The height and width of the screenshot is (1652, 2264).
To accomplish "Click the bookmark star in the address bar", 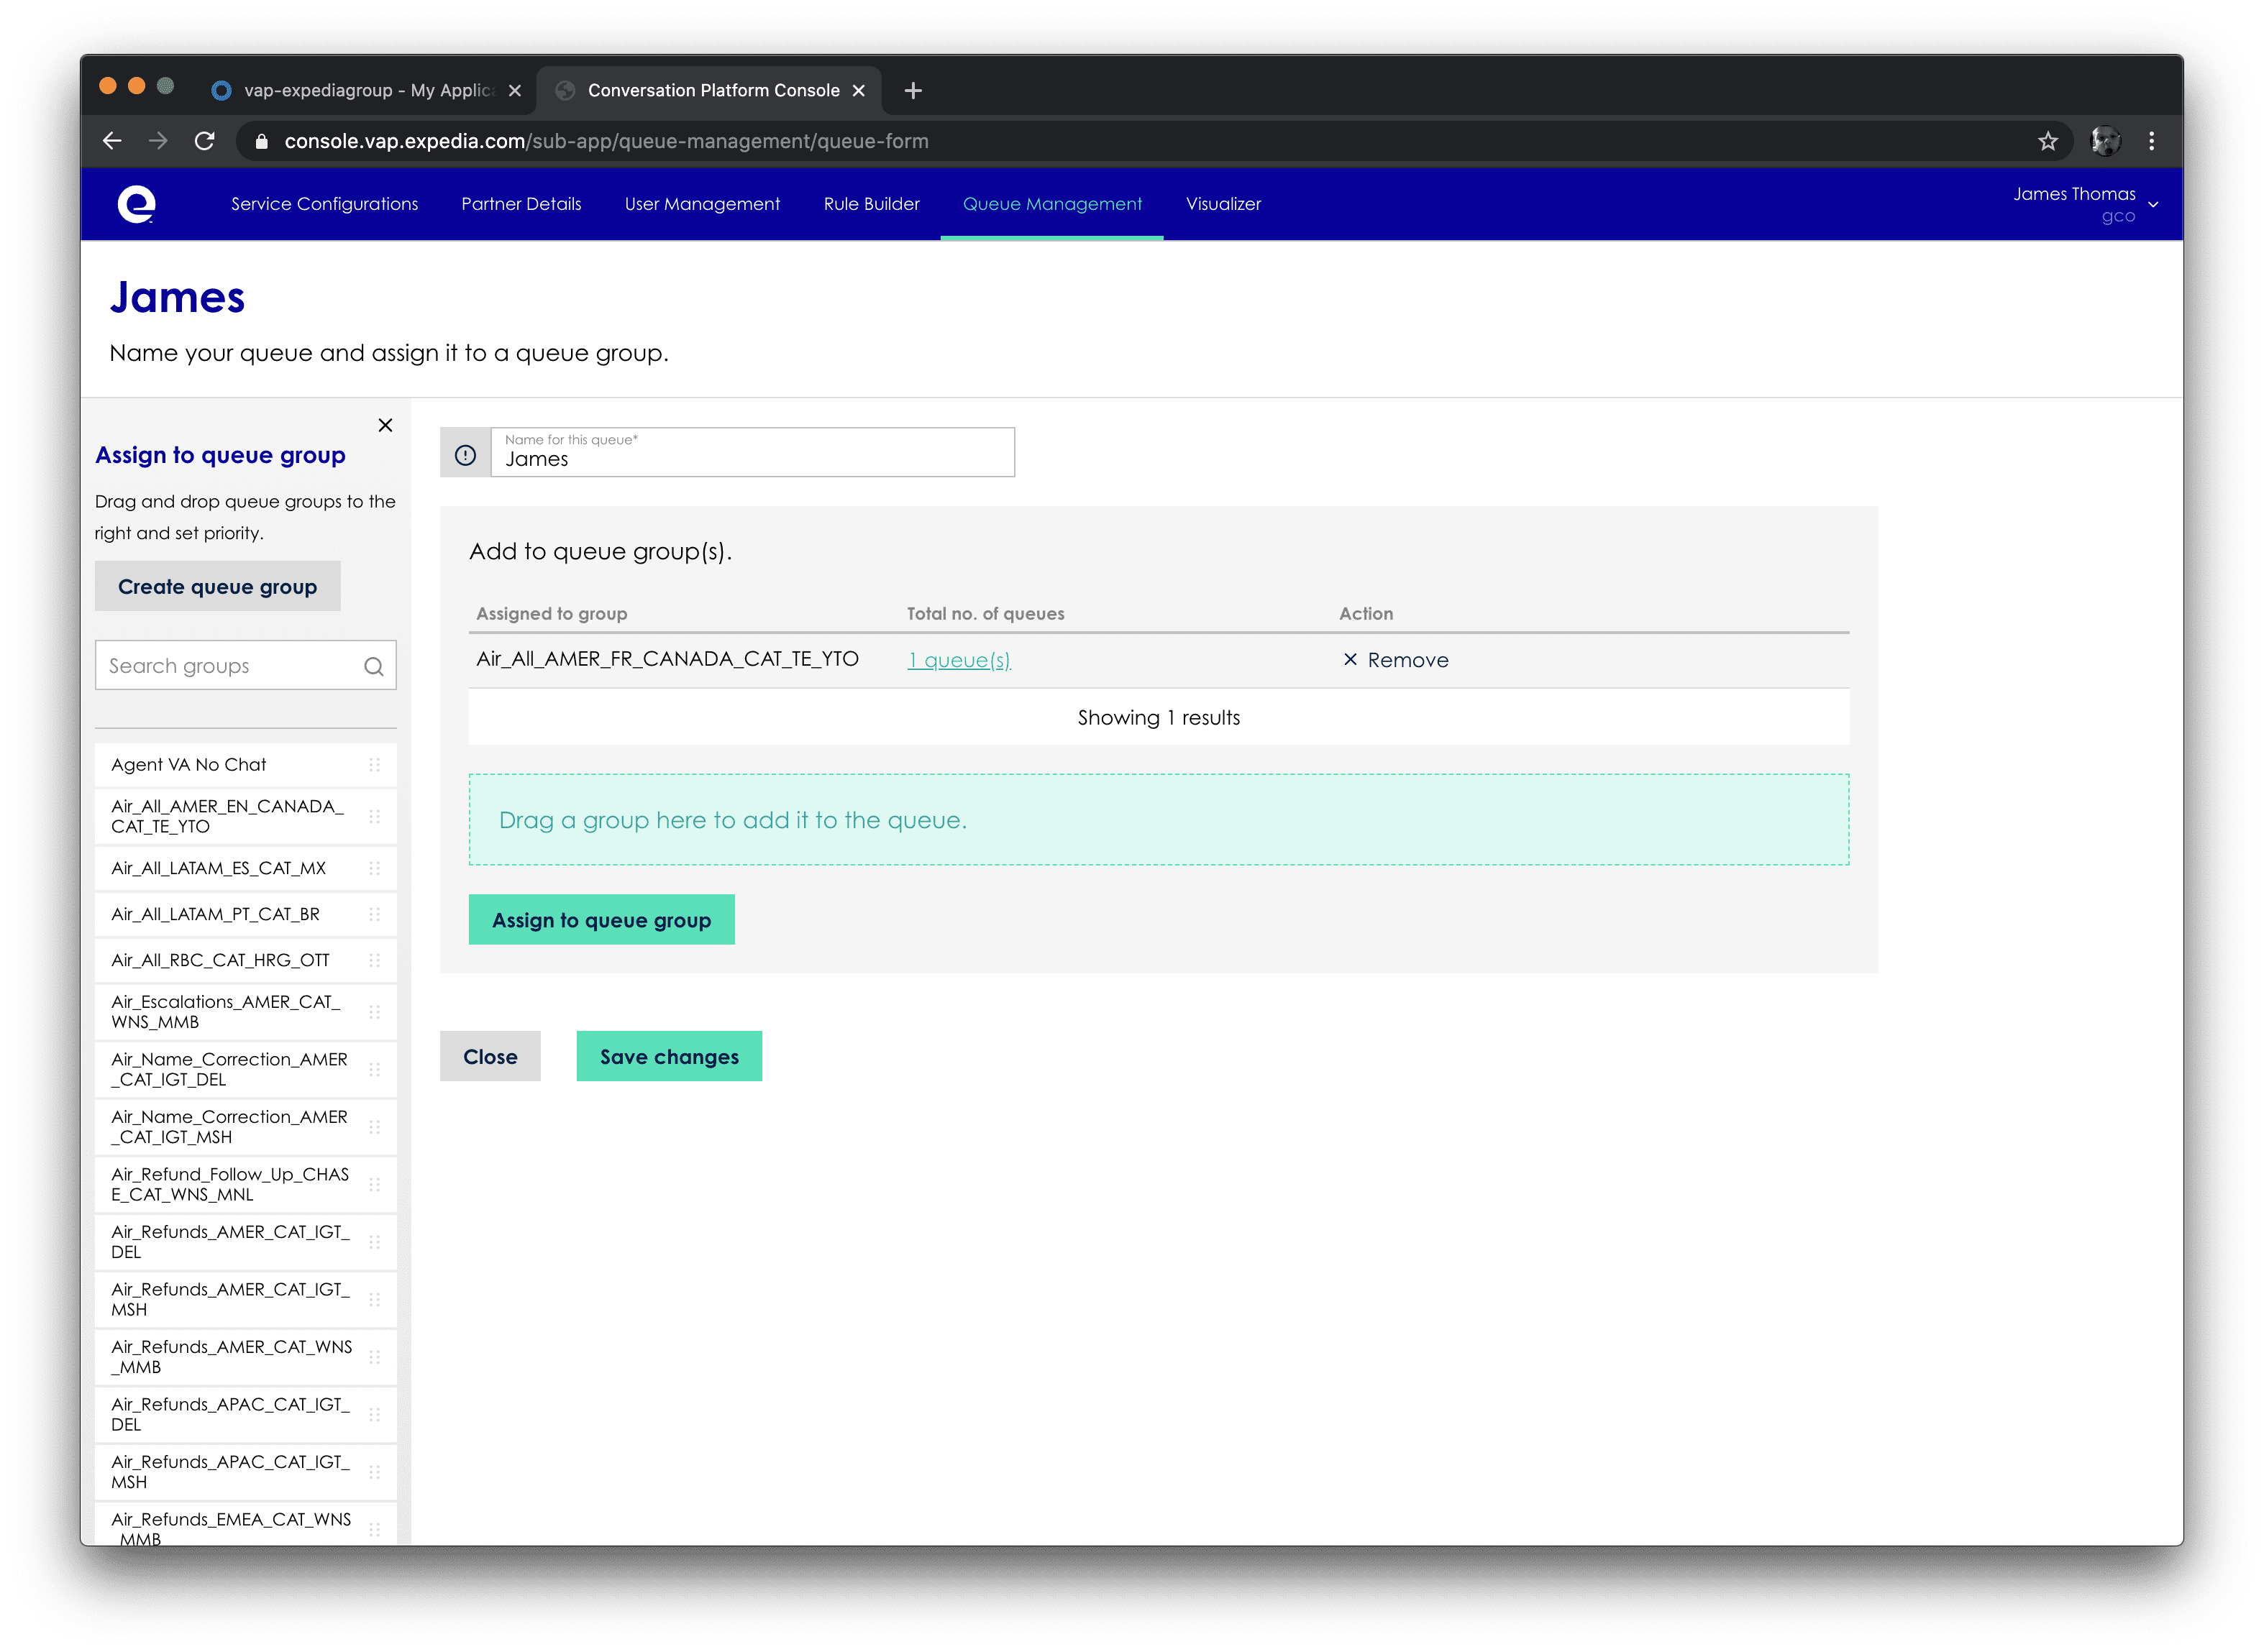I will (x=2047, y=141).
